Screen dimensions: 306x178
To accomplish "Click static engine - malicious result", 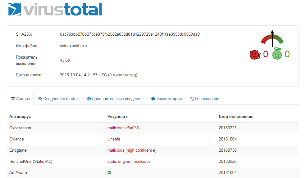I will (129, 162).
